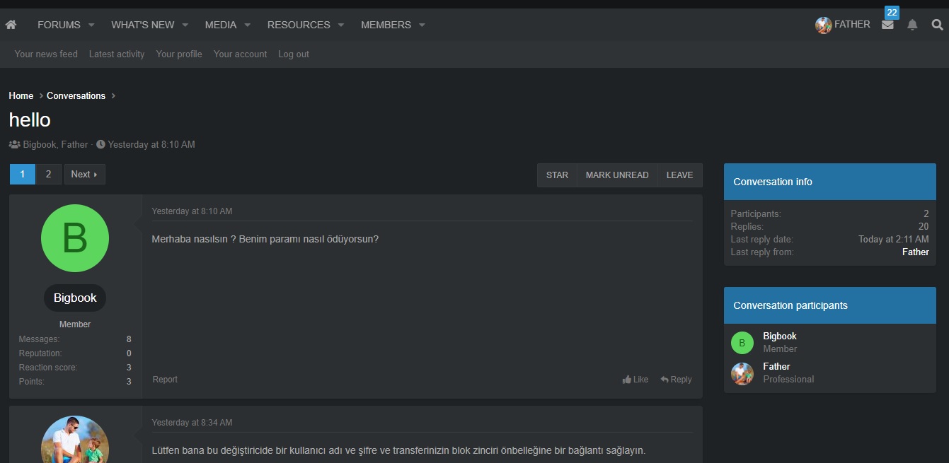The height and width of the screenshot is (463, 949).
Task: Click the search magnifier icon
Action: pos(937,25)
